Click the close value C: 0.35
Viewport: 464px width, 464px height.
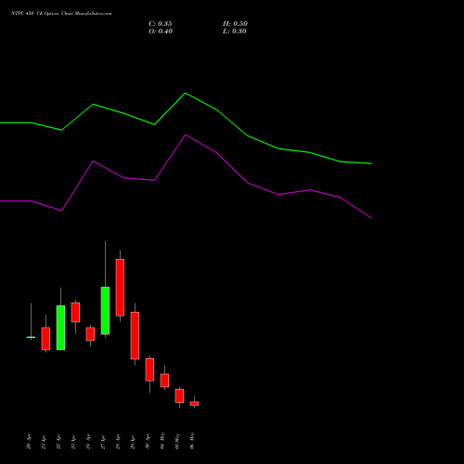tap(161, 24)
